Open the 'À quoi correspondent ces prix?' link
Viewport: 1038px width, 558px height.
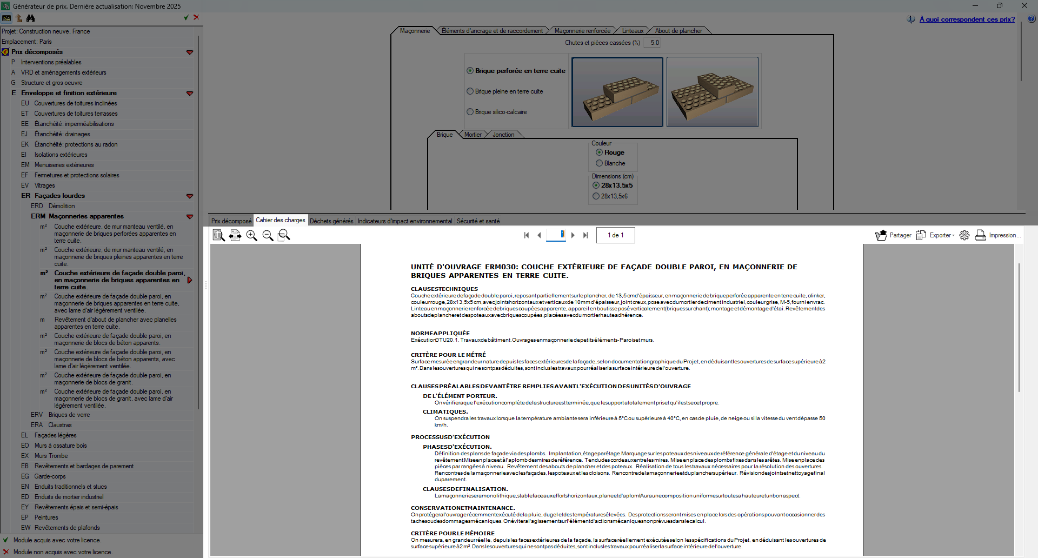tap(967, 19)
